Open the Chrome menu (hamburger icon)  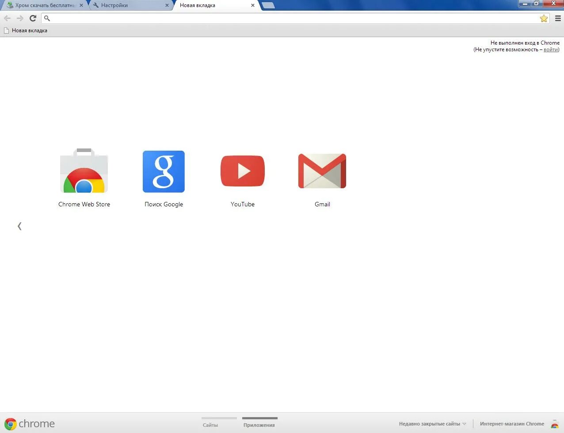(558, 18)
